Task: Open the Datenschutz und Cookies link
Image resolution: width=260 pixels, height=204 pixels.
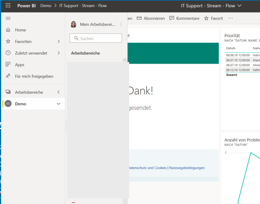Action: pos(147,168)
